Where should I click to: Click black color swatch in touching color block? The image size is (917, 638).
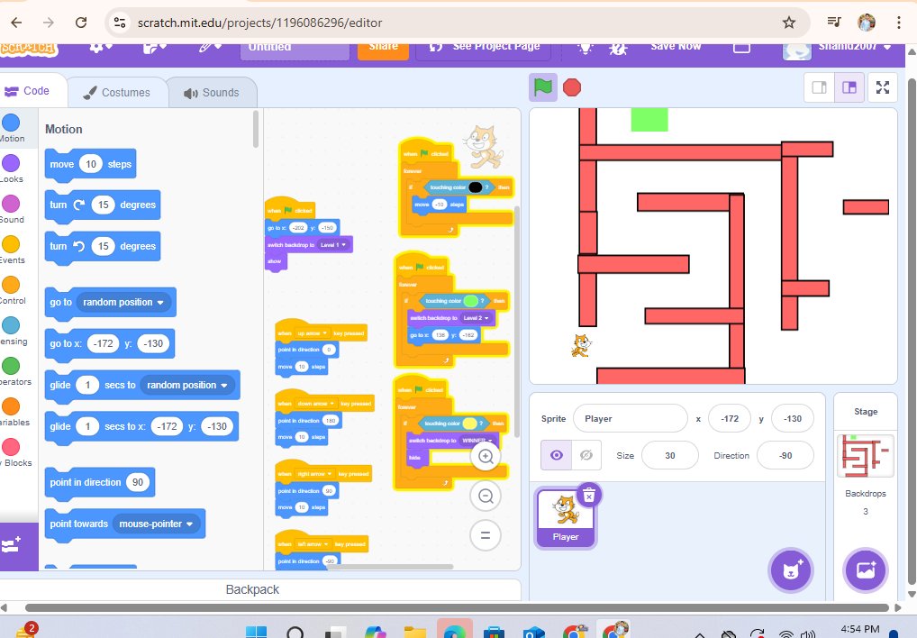[x=475, y=187]
